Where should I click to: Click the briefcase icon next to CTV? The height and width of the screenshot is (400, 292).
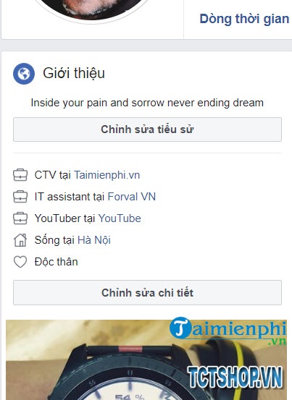[20, 175]
